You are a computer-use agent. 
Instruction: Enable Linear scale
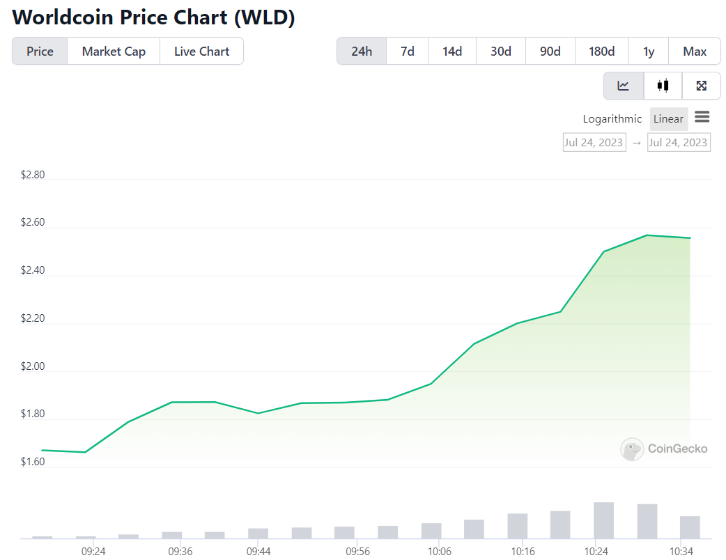pos(668,118)
